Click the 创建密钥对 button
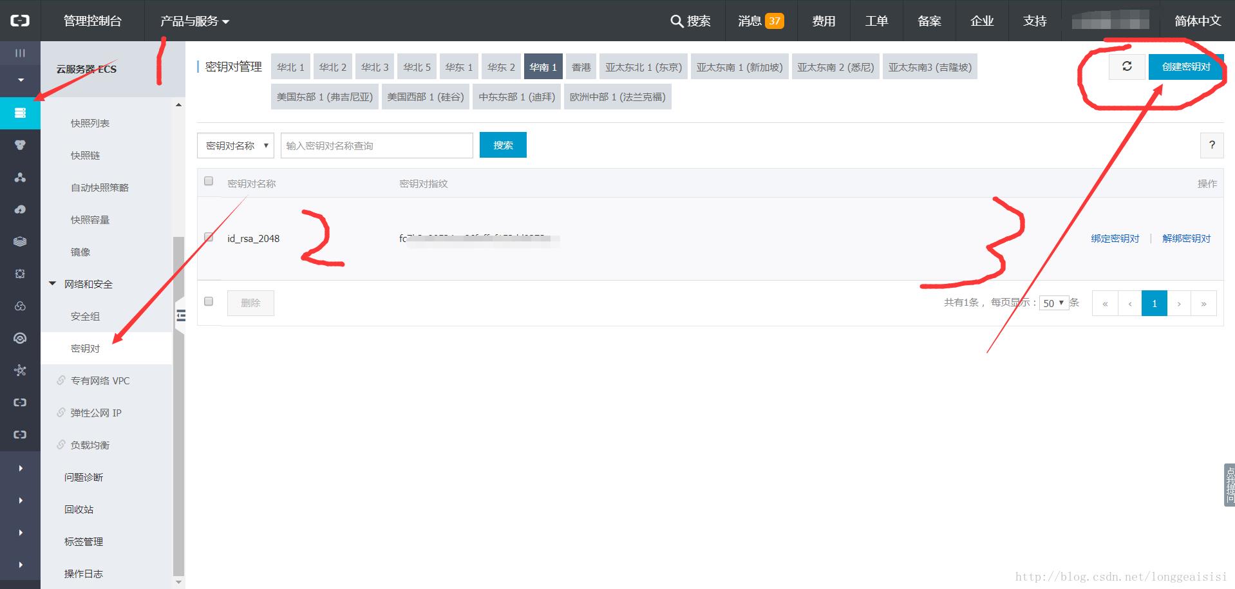Screen dimensions: 1235x589 click(x=1185, y=66)
